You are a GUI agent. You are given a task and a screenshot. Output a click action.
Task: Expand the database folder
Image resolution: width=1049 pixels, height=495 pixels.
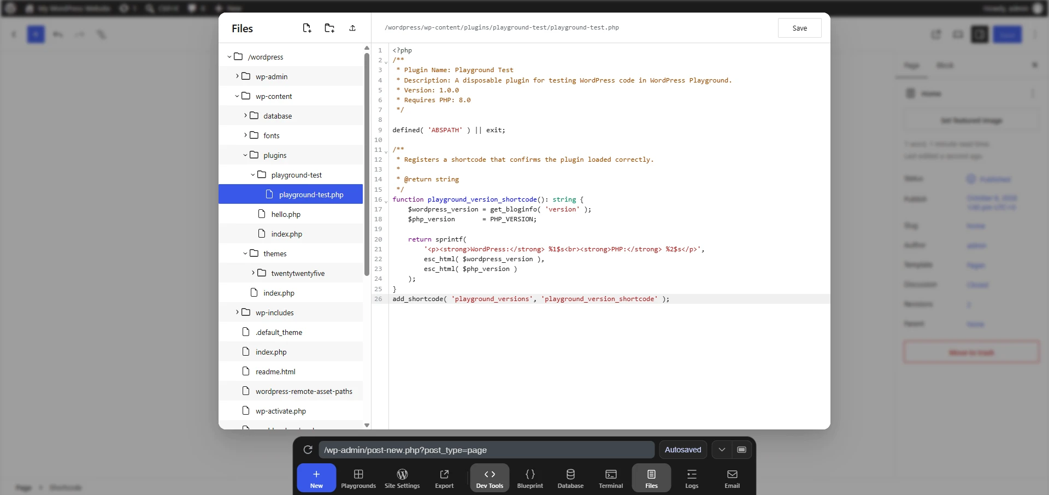pyautogui.click(x=245, y=116)
